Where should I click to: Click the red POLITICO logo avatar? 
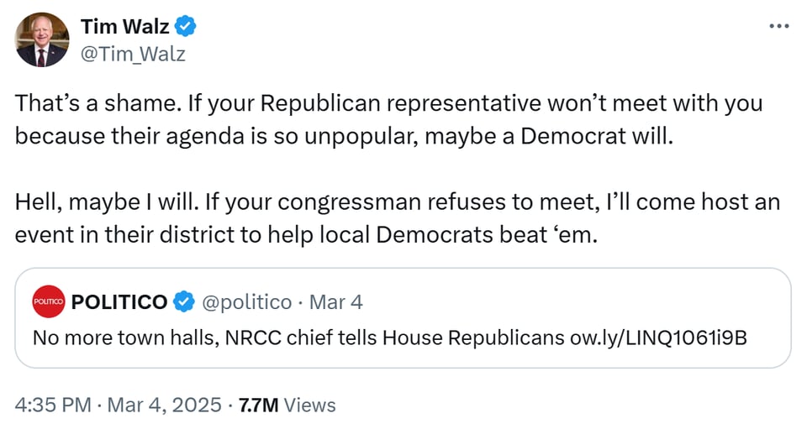[x=49, y=302]
